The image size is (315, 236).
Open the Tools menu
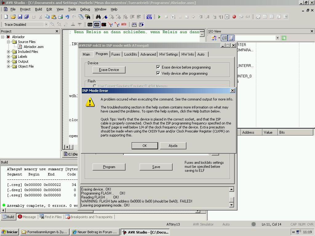point(72,9)
